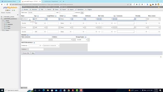This screenshot has height=92, width=163.
Task: Open FileZilla from the taskbar
Action: coord(73,90)
